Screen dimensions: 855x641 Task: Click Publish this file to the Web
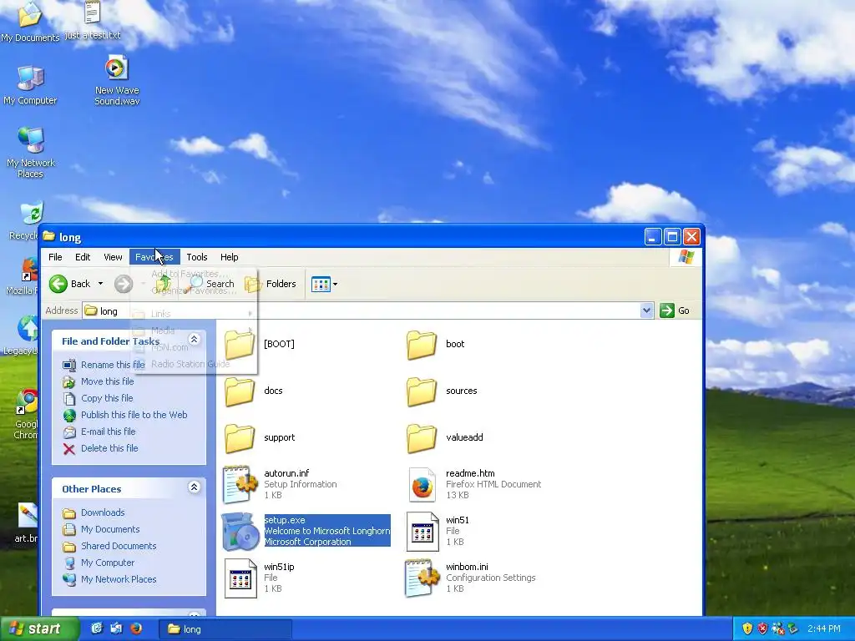coord(134,415)
